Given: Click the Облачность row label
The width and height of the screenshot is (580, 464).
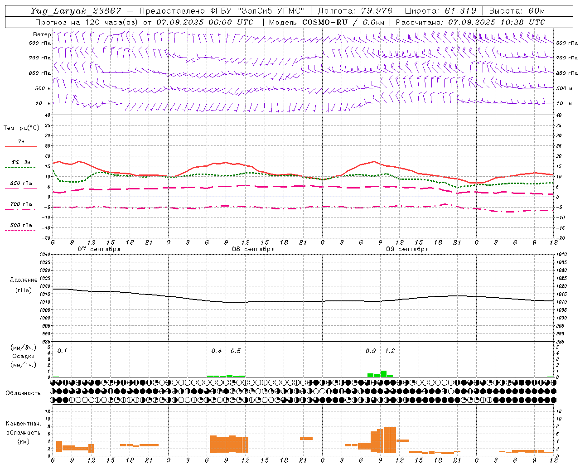Looking at the screenshot, I should pyautogui.click(x=23, y=393).
